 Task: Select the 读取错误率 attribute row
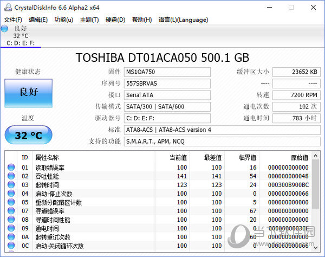point(158,168)
